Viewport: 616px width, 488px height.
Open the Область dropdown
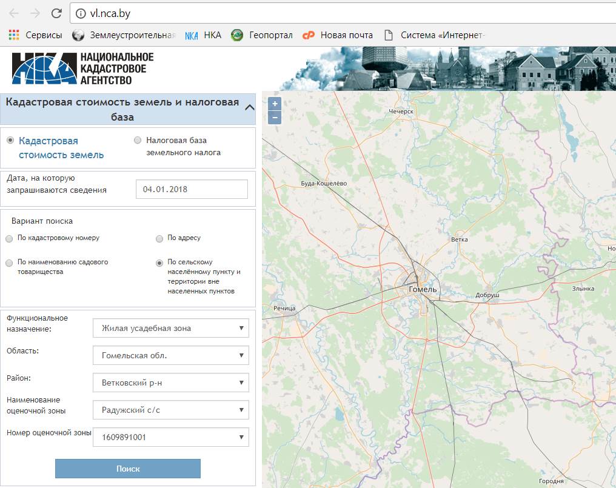click(x=171, y=355)
